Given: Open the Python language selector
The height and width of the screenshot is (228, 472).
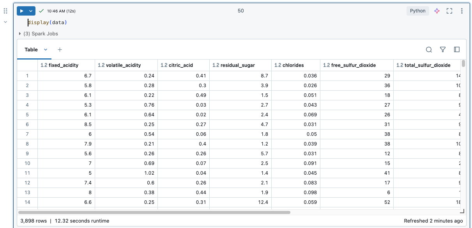Looking at the screenshot, I should [x=417, y=11].
